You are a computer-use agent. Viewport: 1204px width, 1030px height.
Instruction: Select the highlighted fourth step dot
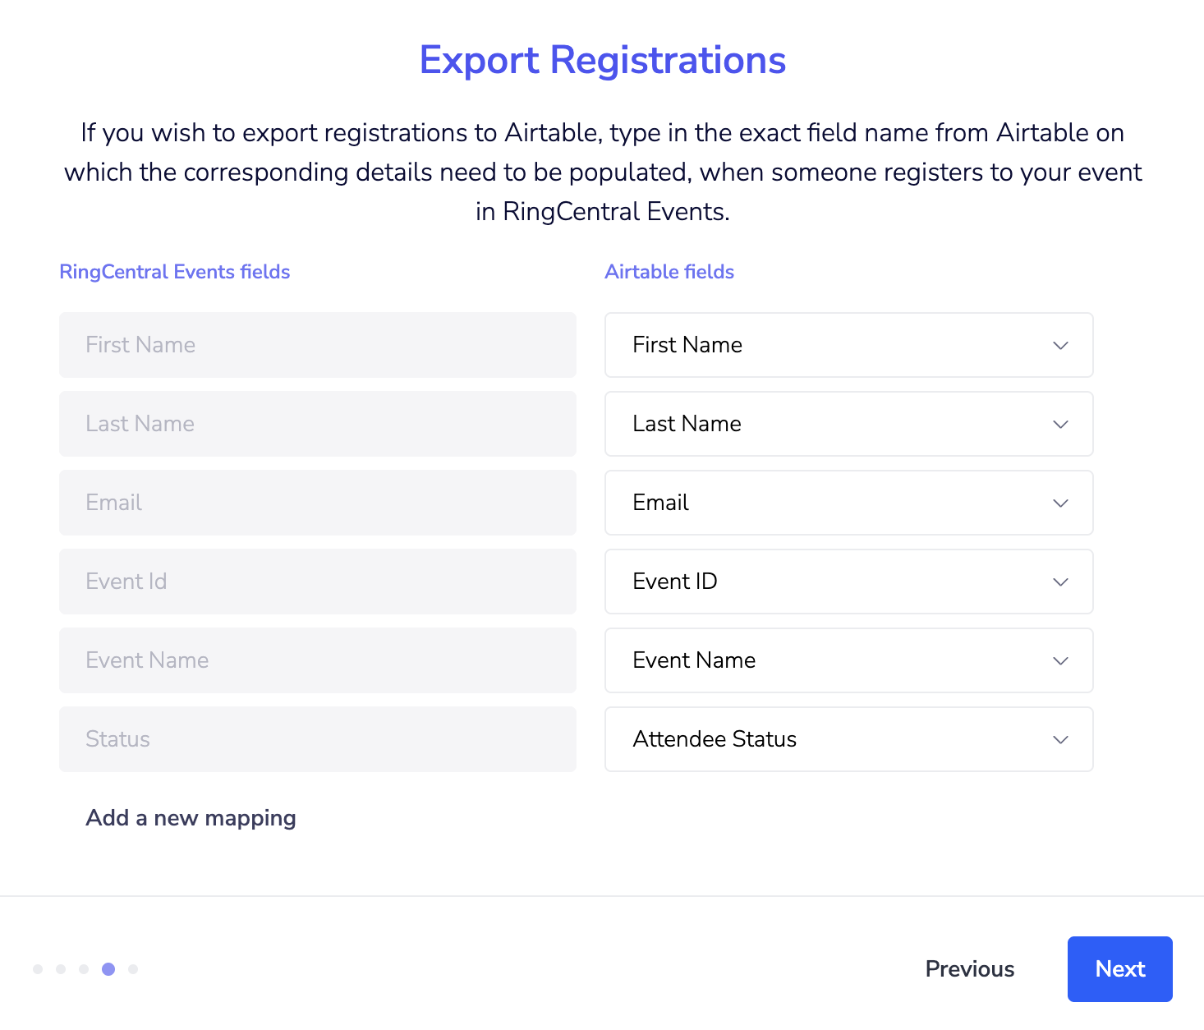point(108,969)
